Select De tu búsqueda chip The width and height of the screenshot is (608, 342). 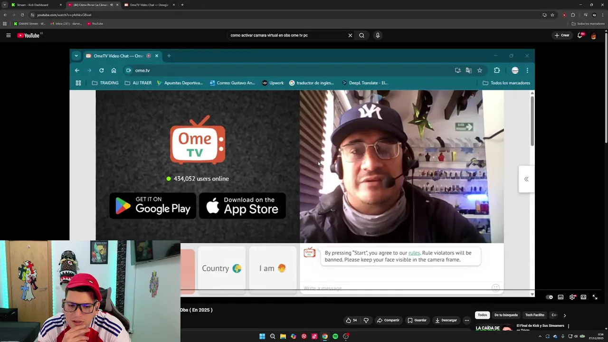pos(506,315)
